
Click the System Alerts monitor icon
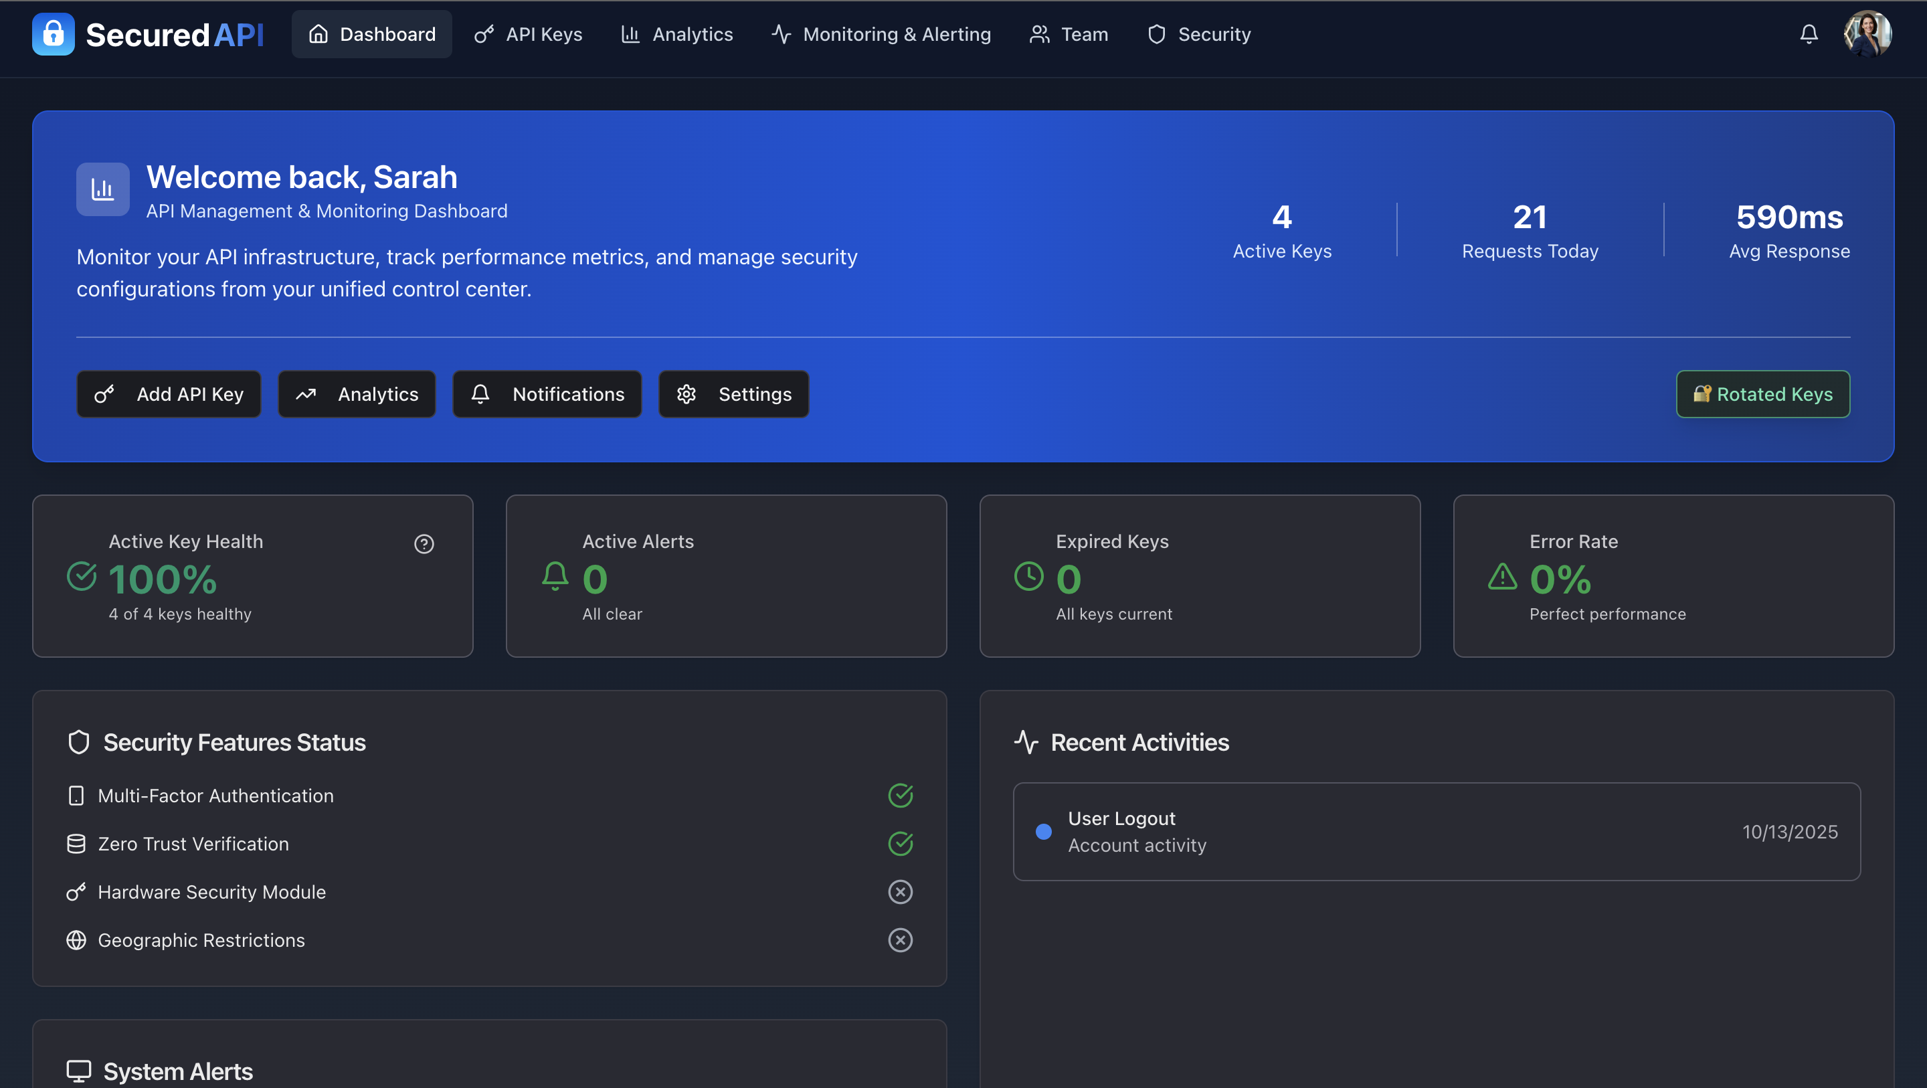[80, 1069]
